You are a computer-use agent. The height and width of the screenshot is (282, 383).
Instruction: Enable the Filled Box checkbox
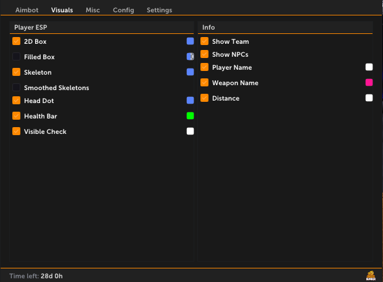[17, 56]
